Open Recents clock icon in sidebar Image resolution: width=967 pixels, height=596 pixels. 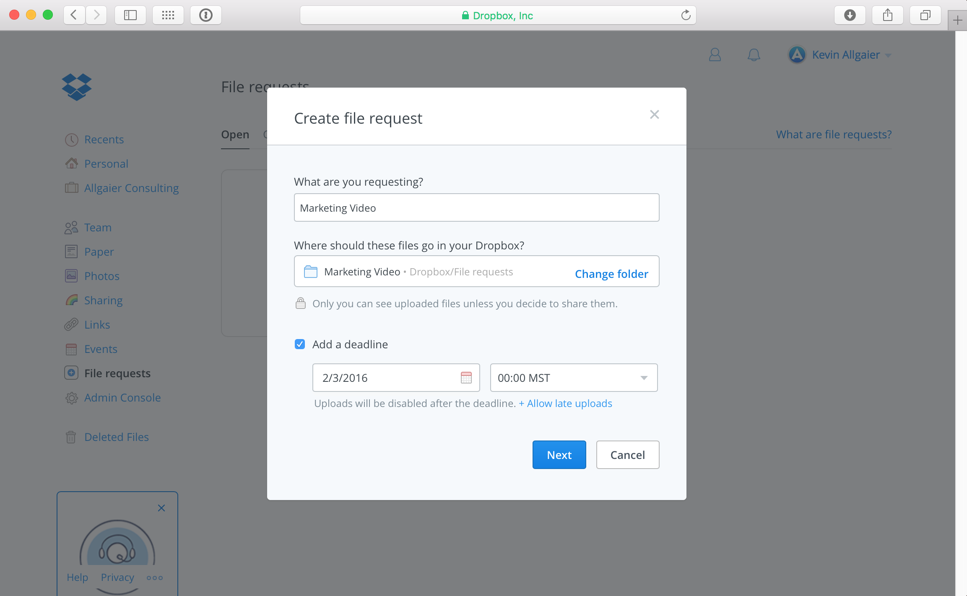pyautogui.click(x=71, y=140)
